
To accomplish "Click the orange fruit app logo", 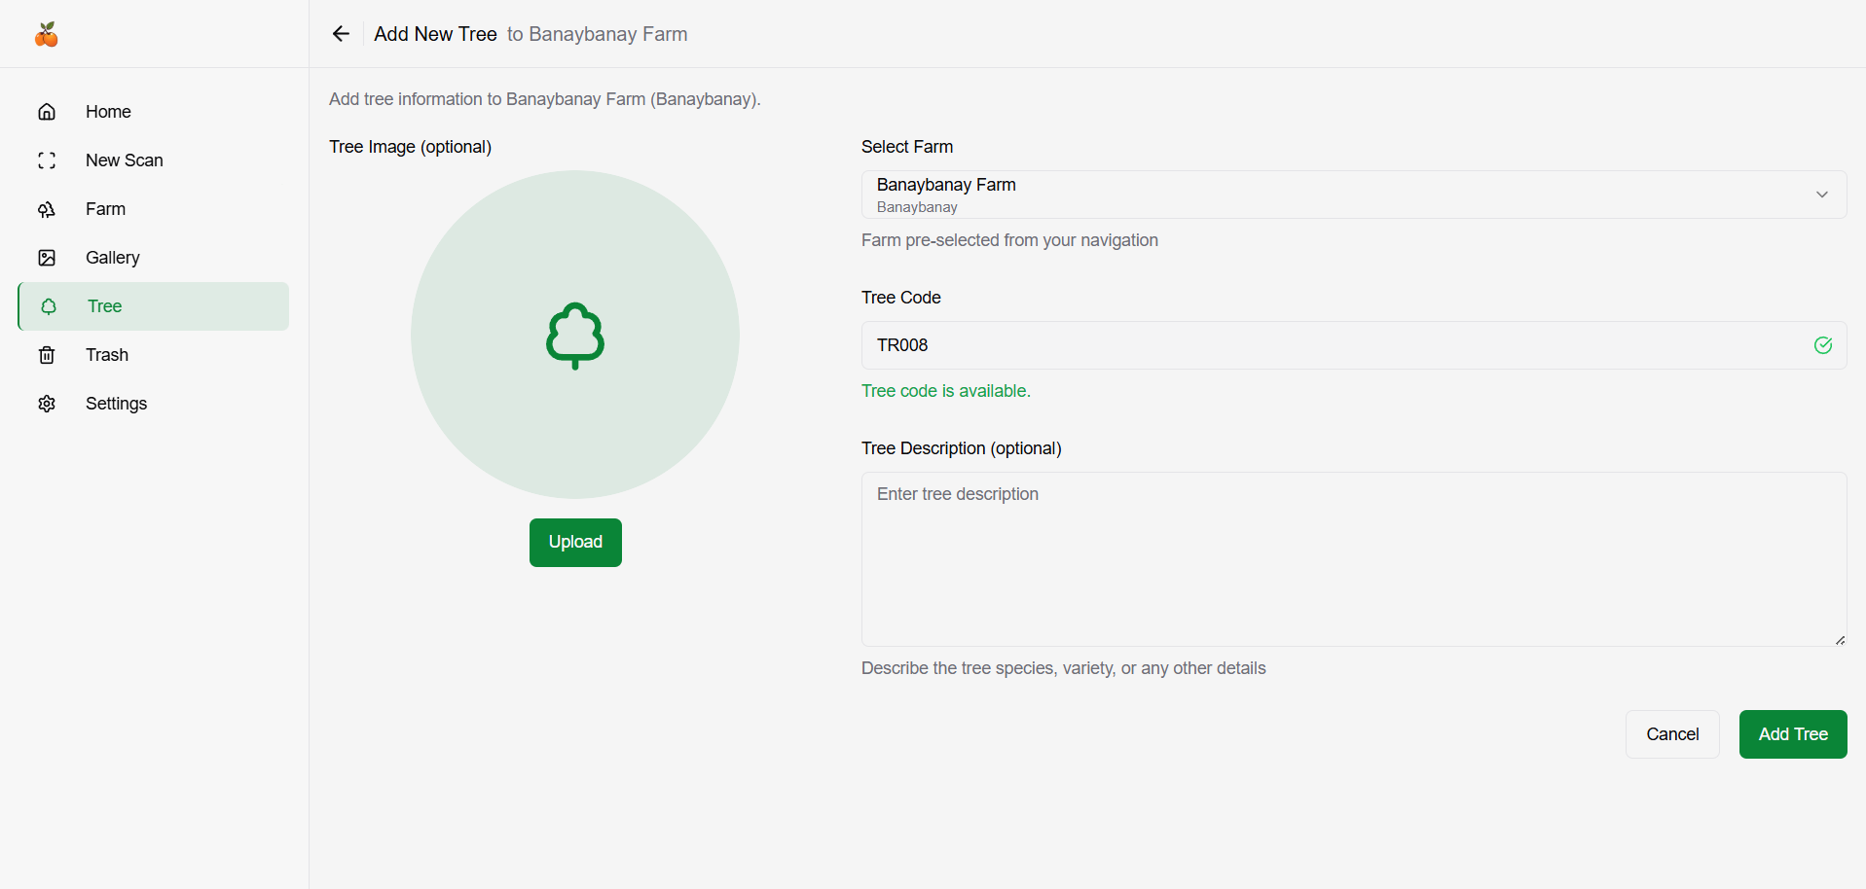I will [47, 35].
